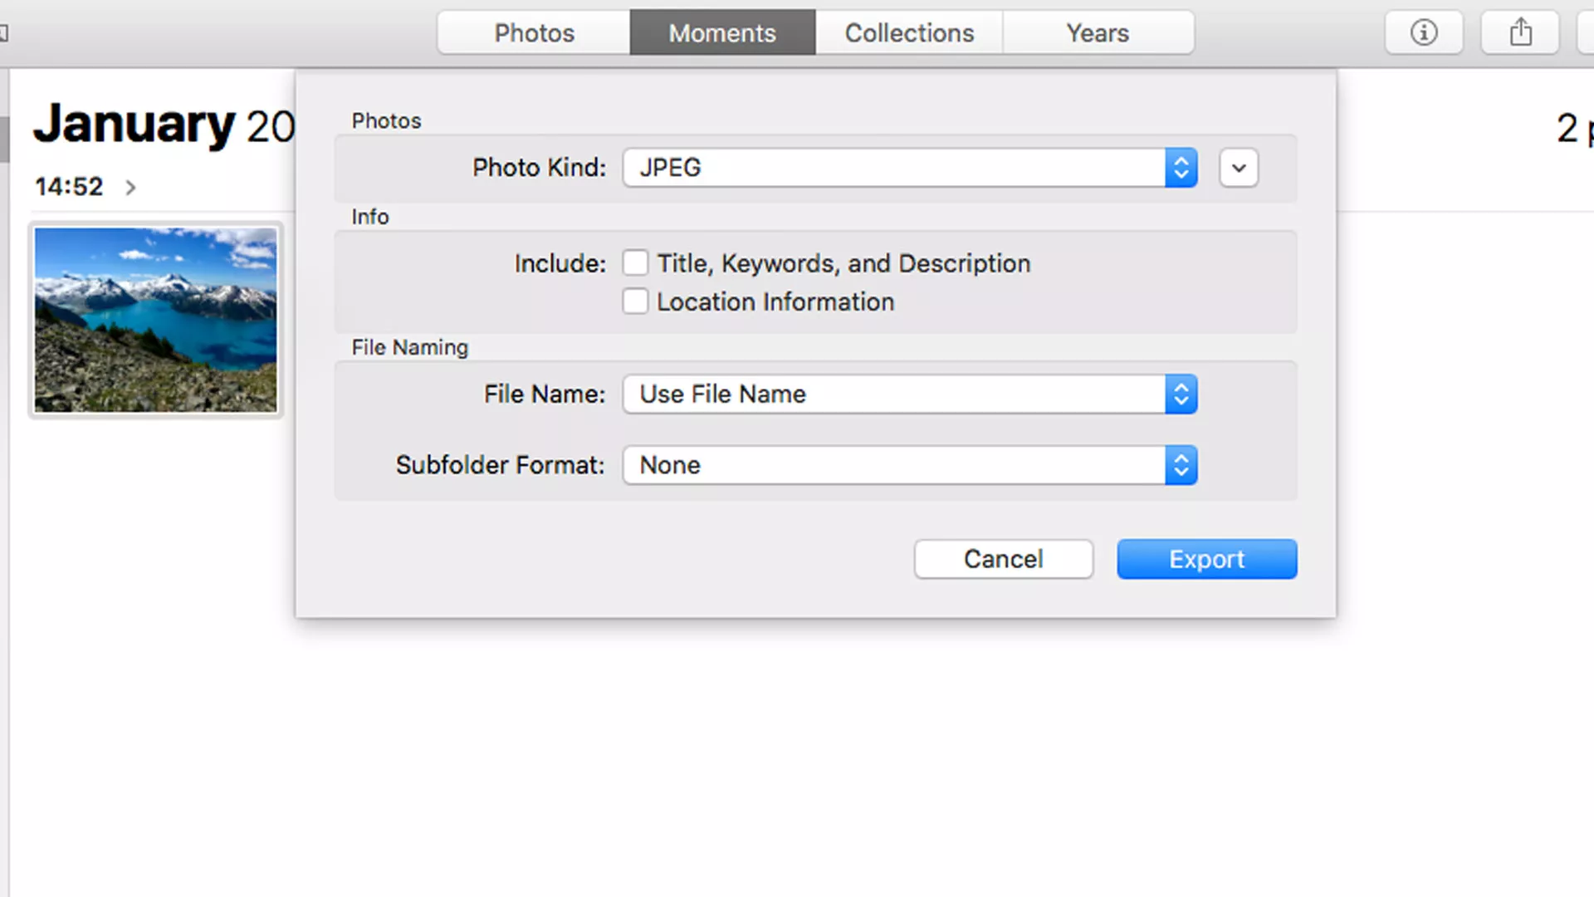The height and width of the screenshot is (897, 1594).
Task: Click the Moments tab
Action: (x=721, y=33)
